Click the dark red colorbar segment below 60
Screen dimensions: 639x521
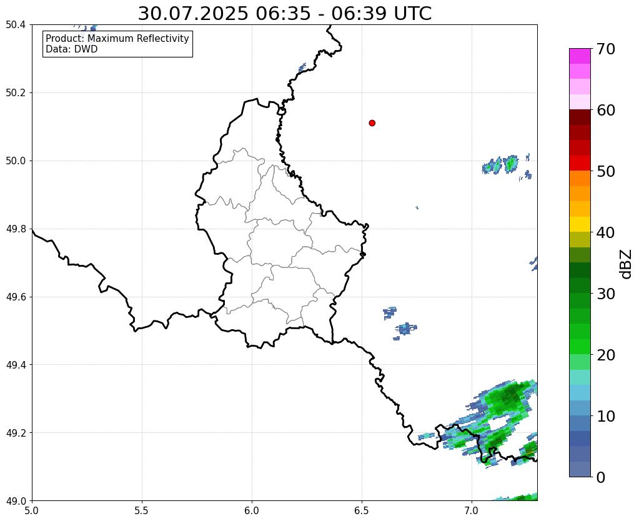(x=580, y=117)
